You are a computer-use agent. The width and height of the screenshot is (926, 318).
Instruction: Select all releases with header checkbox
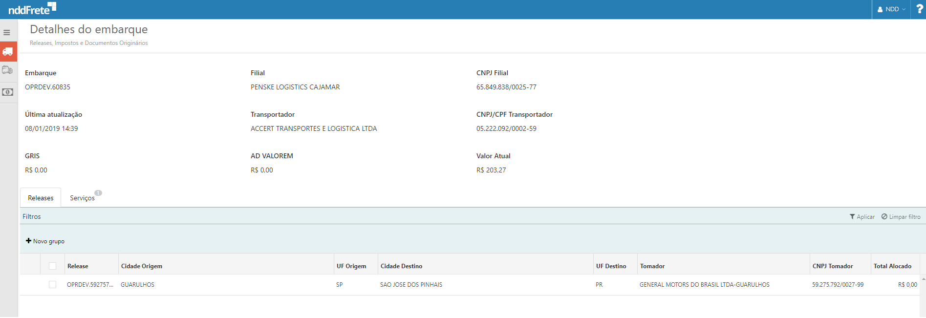(x=53, y=266)
